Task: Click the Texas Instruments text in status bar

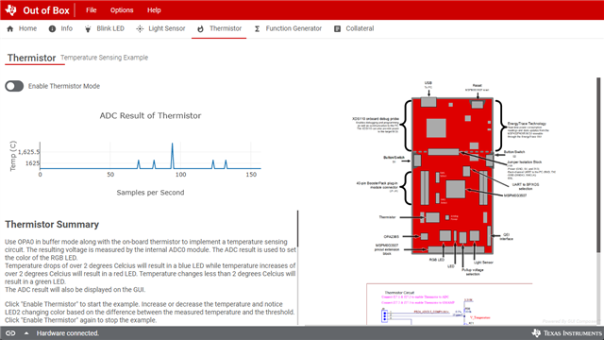Action: [x=572, y=333]
